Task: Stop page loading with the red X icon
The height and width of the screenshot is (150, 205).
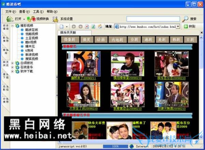Action: 87,27
